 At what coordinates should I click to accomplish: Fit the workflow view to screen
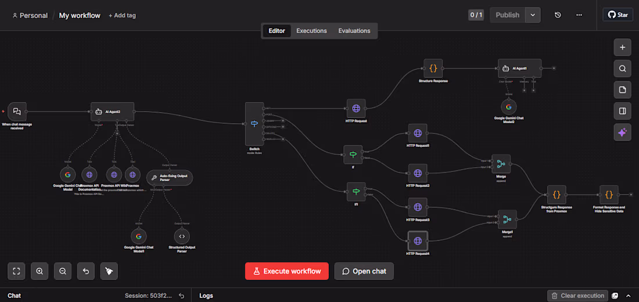pyautogui.click(x=16, y=271)
